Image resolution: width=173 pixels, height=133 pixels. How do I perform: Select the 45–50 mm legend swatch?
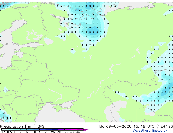[80, 129]
